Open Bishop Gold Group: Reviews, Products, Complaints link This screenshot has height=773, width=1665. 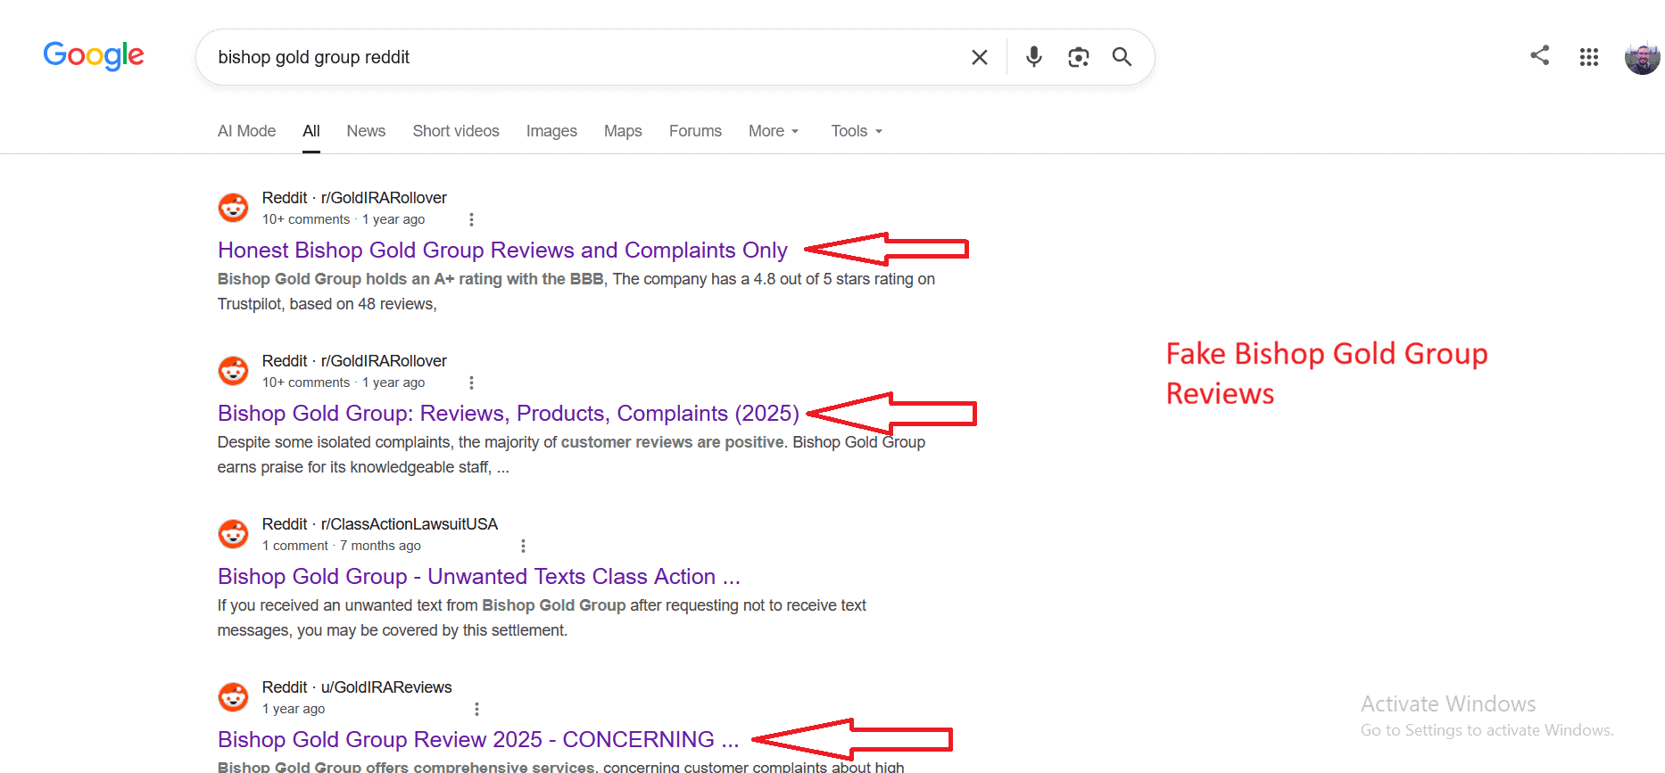(x=509, y=413)
